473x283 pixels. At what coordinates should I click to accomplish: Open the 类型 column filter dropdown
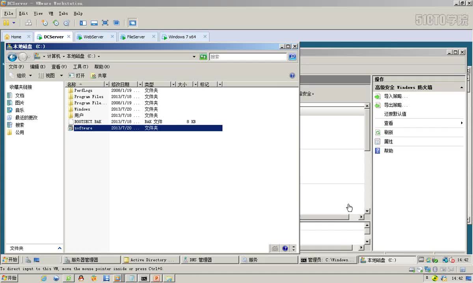click(173, 84)
